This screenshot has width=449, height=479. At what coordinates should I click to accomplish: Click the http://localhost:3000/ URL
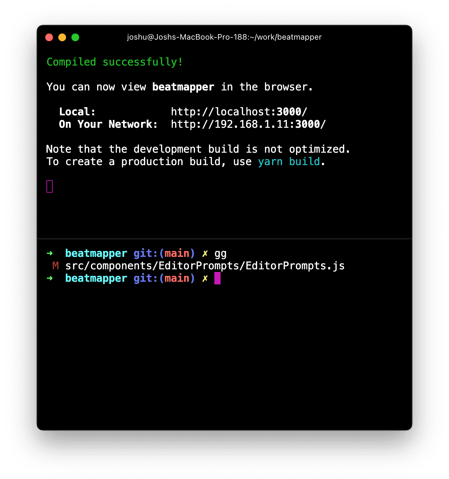[x=239, y=111]
